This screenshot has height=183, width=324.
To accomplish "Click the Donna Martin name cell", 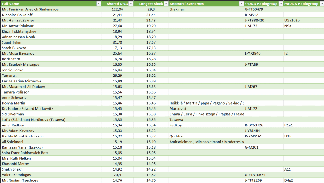I will tap(14, 103).
